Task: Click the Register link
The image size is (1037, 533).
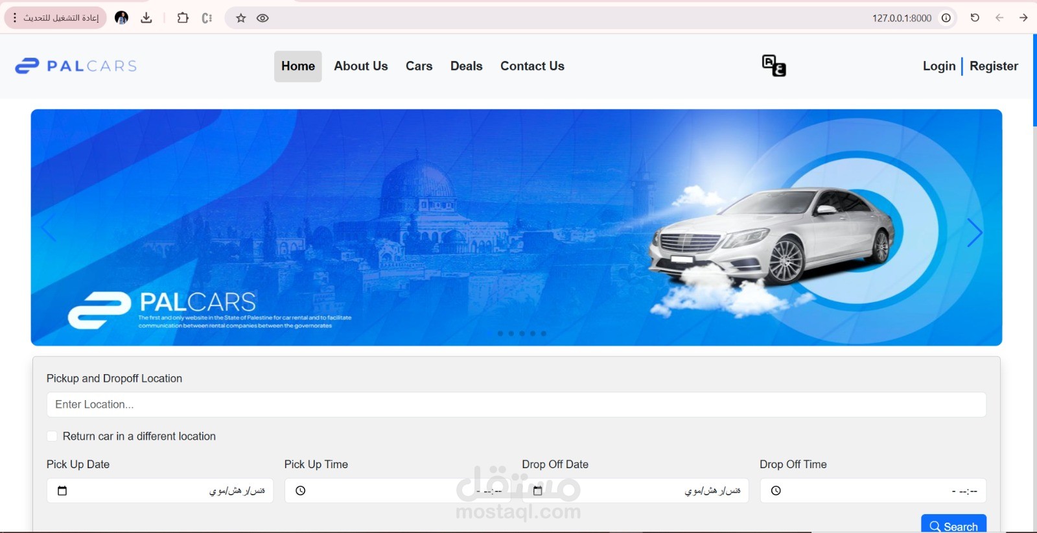Action: click(x=994, y=66)
